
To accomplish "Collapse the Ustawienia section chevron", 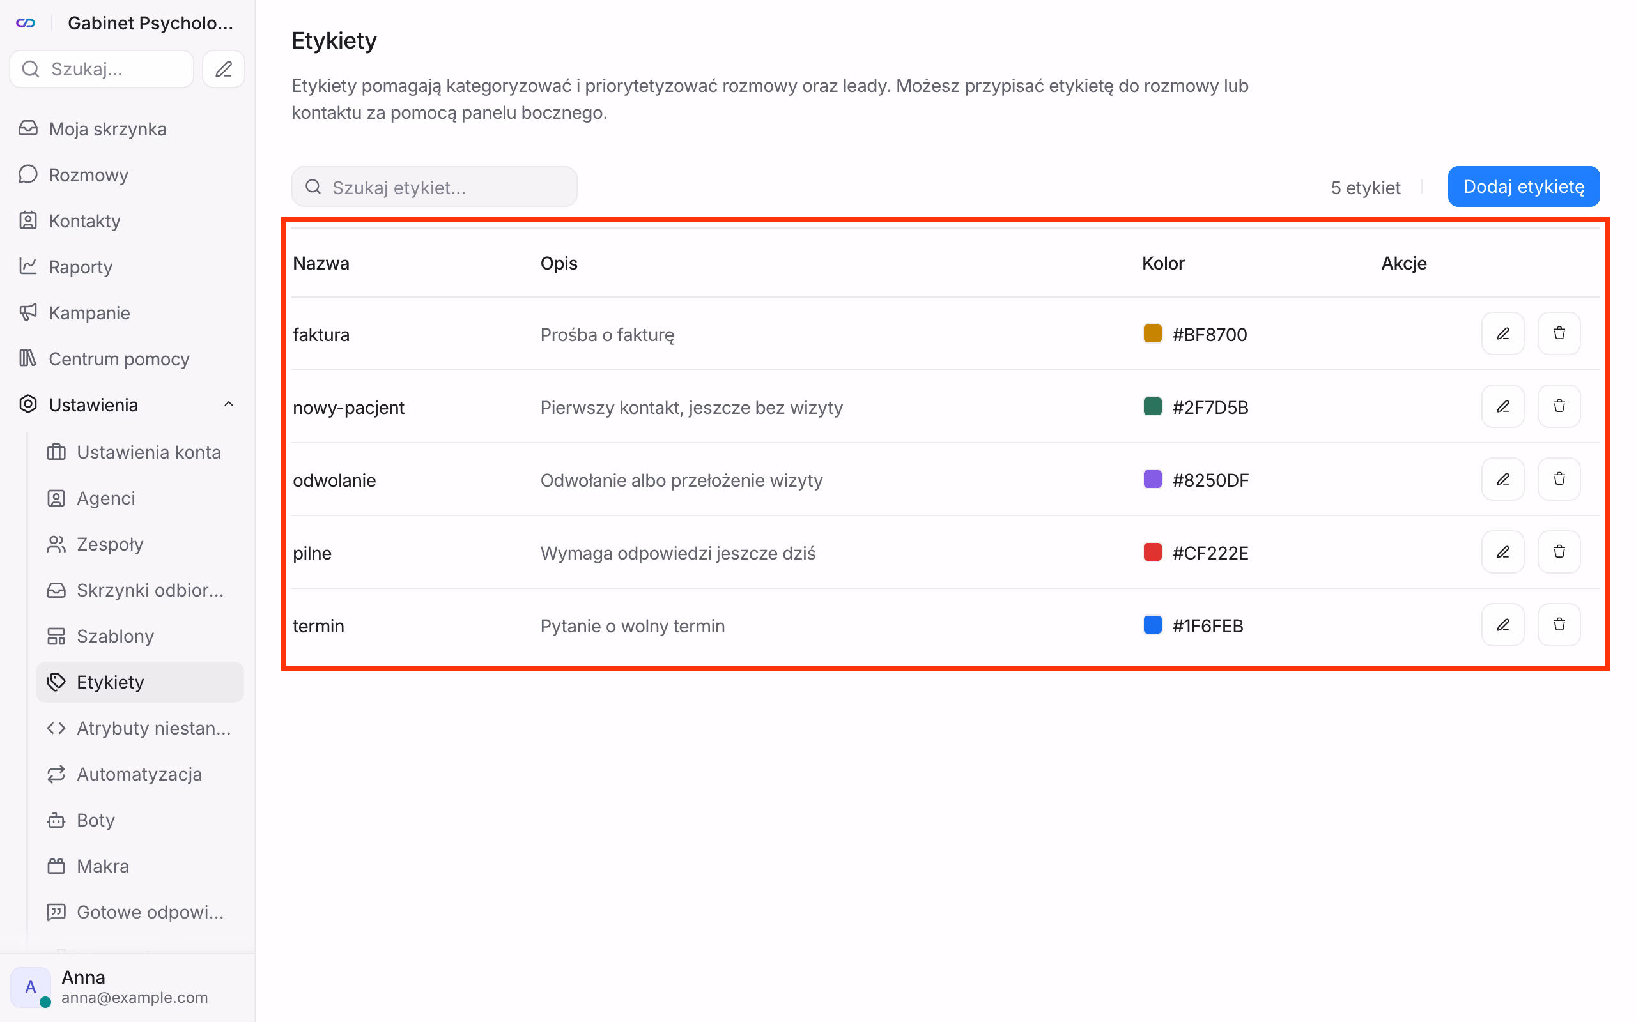I will click(x=229, y=405).
